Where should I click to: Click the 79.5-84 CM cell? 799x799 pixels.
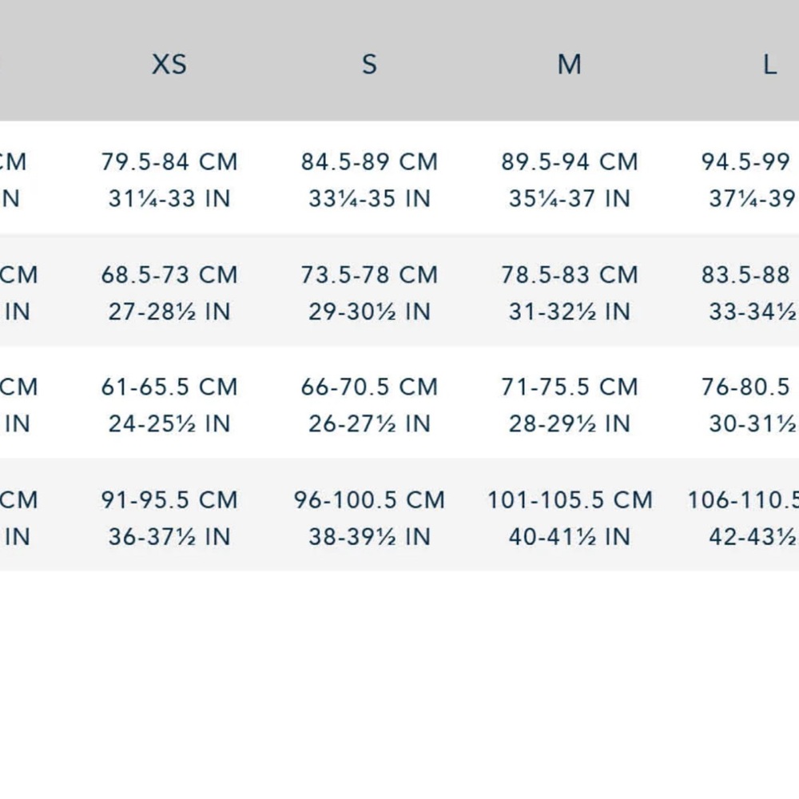point(169,162)
